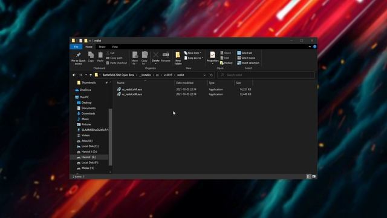This screenshot has width=387, height=218.
Task: Click Select none in ribbon
Action: (x=246, y=58)
